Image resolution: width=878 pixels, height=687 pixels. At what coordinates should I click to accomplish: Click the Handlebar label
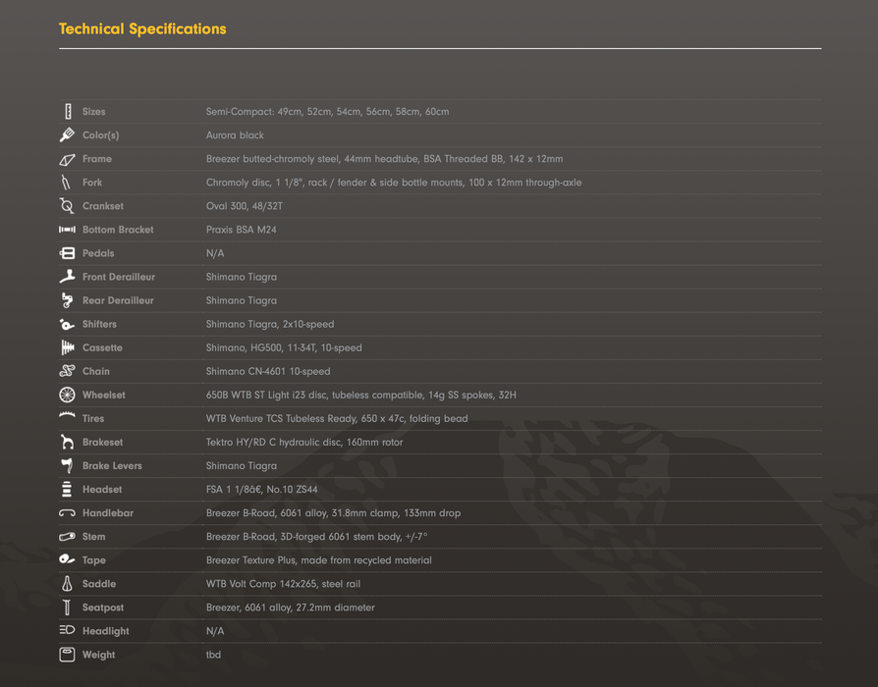click(107, 513)
